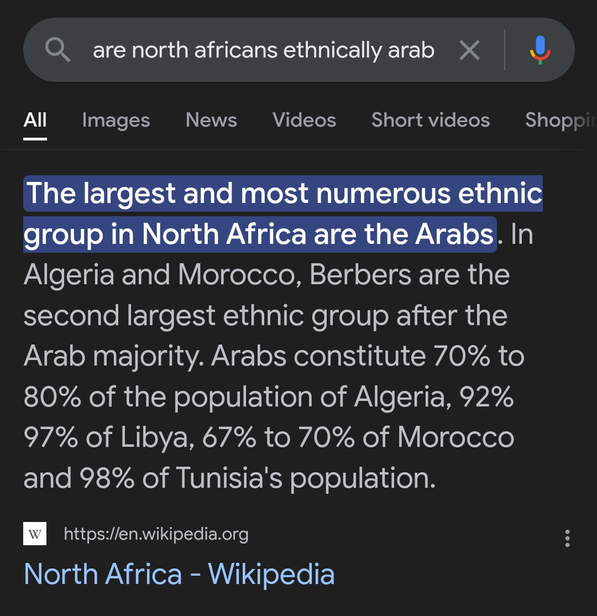Start voice search with microphone icon
This screenshot has height=616, width=597.
pyautogui.click(x=540, y=50)
